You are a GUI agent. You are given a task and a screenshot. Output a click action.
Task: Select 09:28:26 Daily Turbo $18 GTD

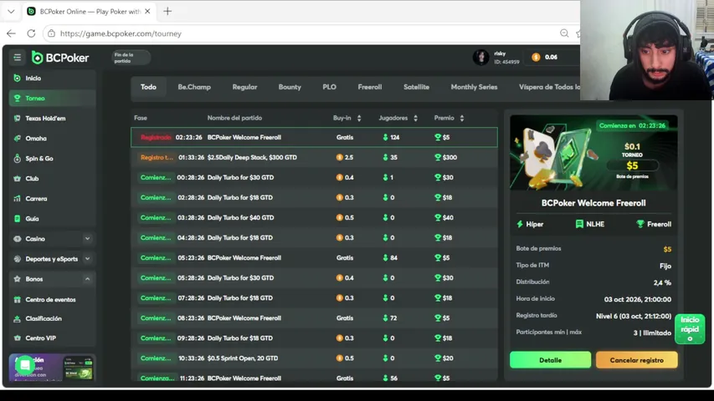(314, 338)
